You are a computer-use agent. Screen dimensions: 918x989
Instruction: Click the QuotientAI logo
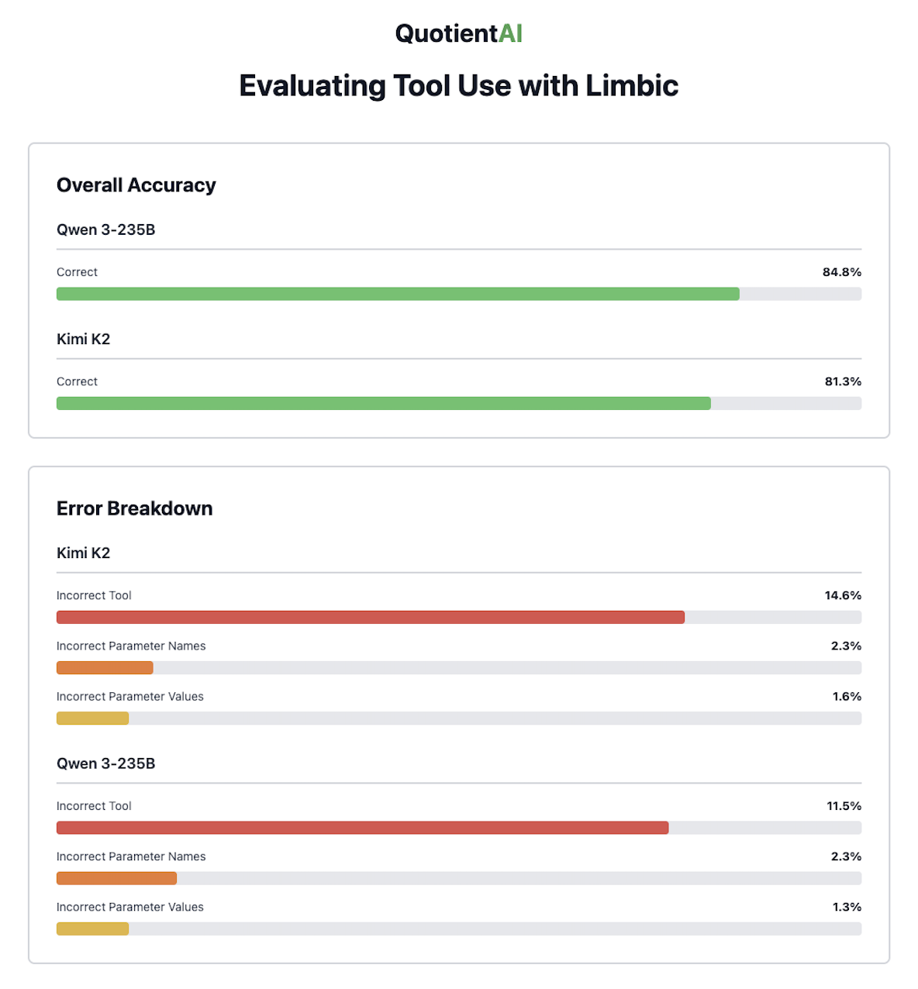[458, 33]
